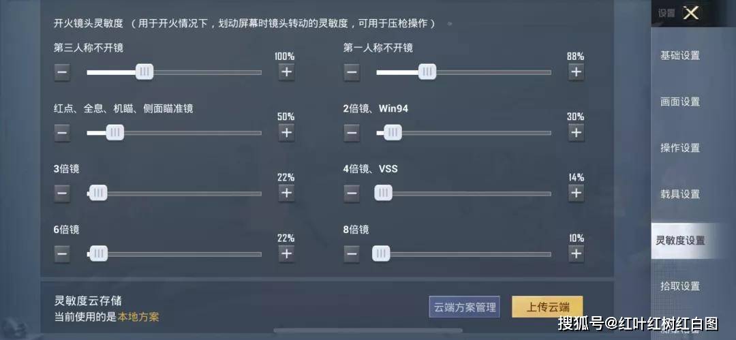Click minus for 4x scope (4倍镜) VSS
This screenshot has height=340, width=736.
pos(352,193)
